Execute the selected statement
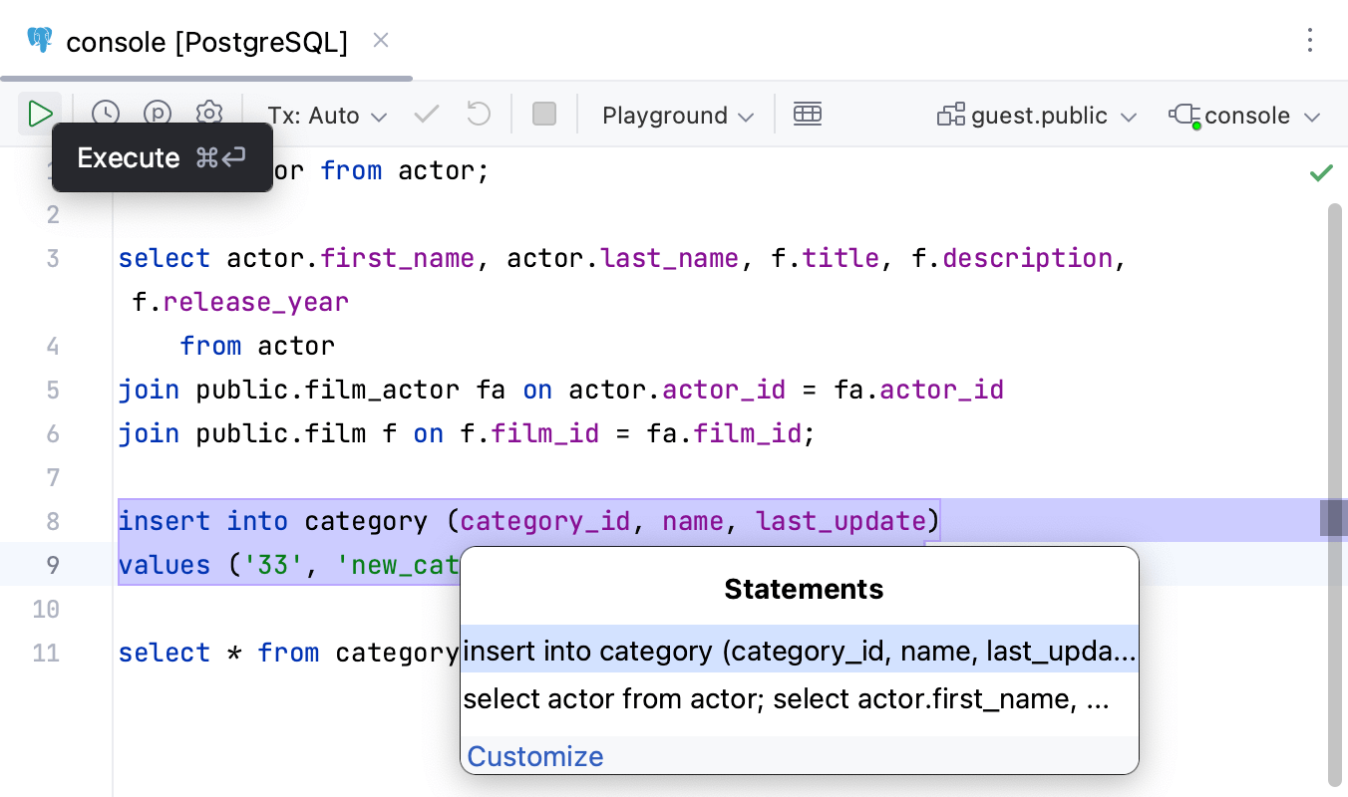 40,114
